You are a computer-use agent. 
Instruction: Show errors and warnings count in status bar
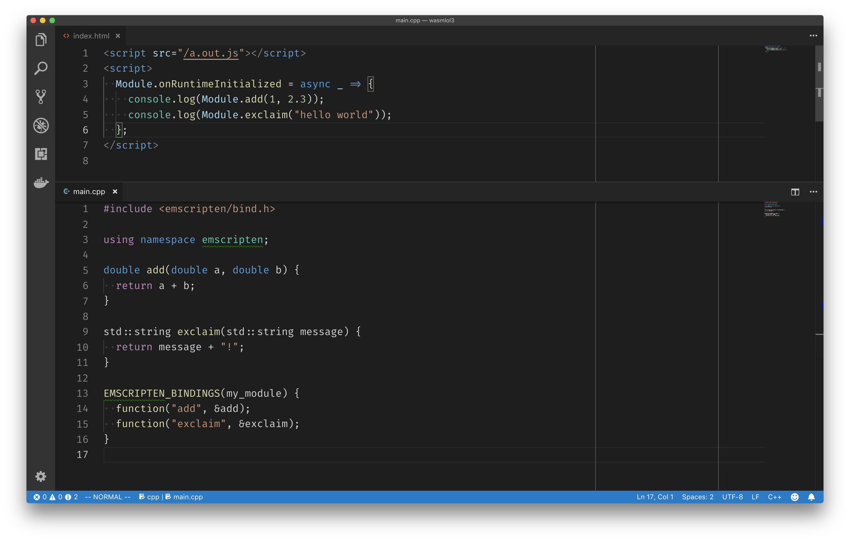click(x=56, y=497)
